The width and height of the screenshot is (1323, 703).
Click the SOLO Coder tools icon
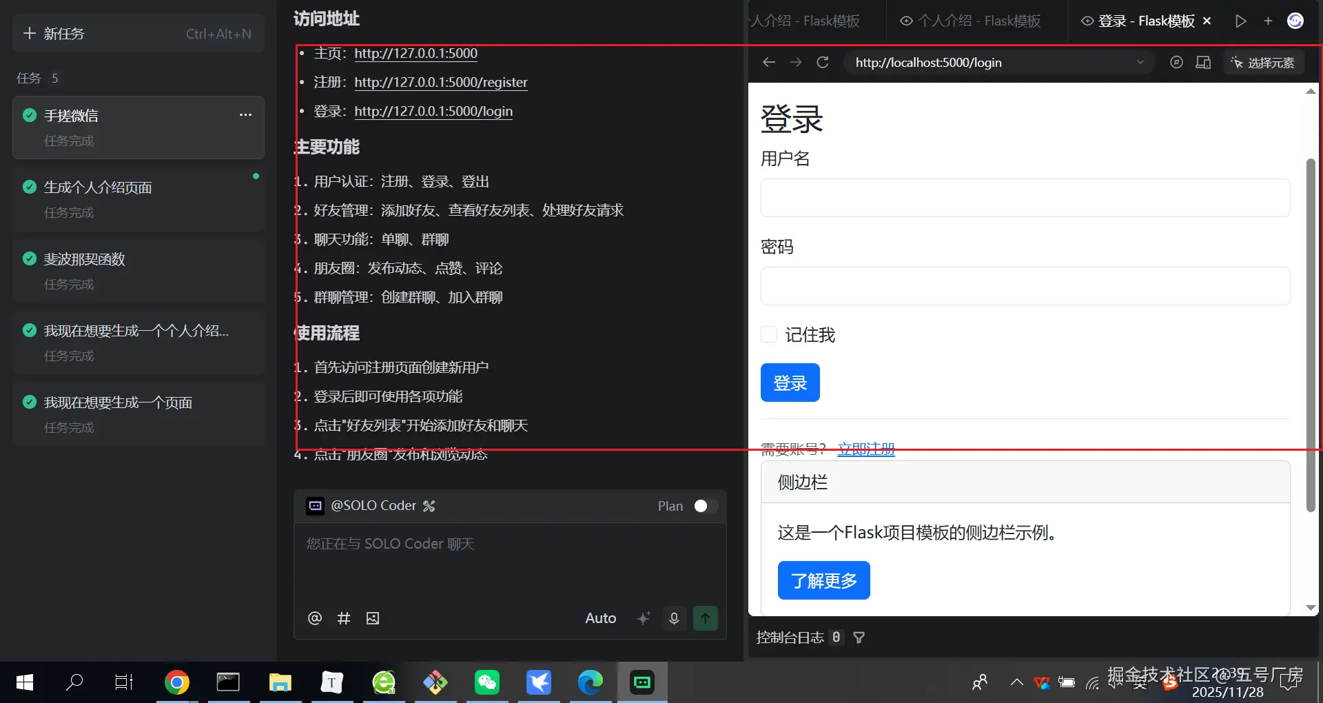(429, 506)
